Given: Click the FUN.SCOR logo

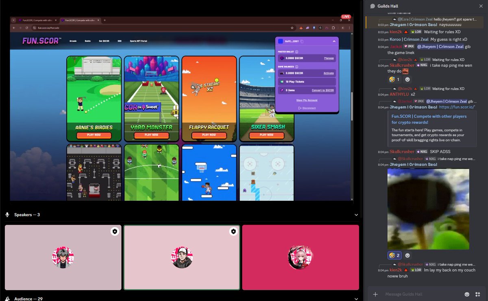Looking at the screenshot, I should tap(41, 41).
